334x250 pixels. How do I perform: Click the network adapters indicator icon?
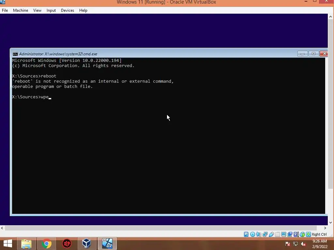pyautogui.click(x=265, y=234)
